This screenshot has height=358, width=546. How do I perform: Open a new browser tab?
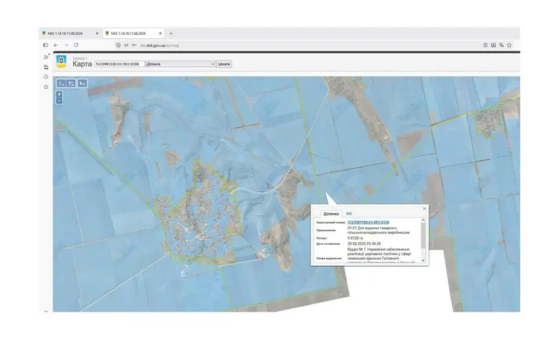coord(171,33)
